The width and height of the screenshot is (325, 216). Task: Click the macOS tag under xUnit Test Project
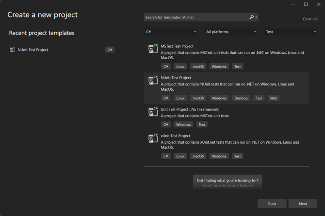point(198,156)
